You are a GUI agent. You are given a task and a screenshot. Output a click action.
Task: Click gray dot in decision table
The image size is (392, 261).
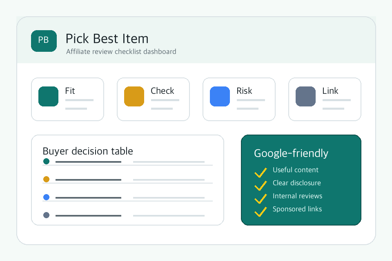(46, 215)
